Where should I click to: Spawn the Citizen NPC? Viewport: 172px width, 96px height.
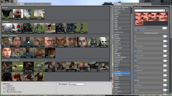tap(28, 42)
